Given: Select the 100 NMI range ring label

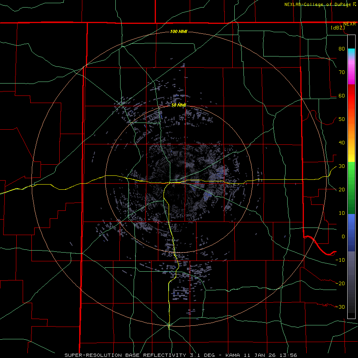Looking at the screenshot, I should [x=179, y=31].
